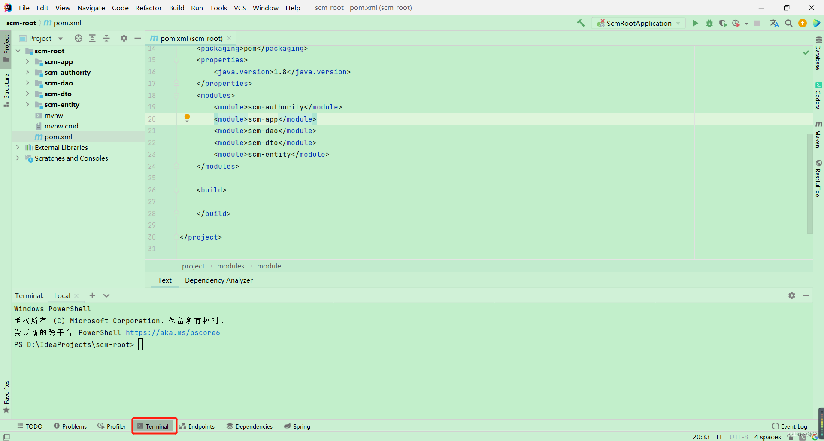Open the RestfulTool side panel
The height and width of the screenshot is (441, 824).
[818, 179]
